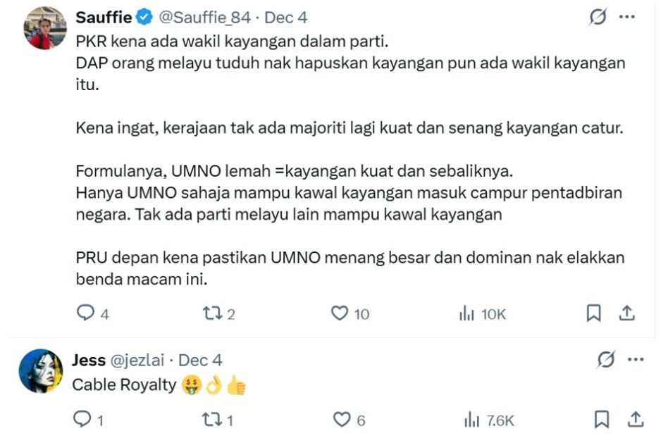Open more options on Sauffie's tweet
The image size is (668, 443).
click(x=627, y=18)
